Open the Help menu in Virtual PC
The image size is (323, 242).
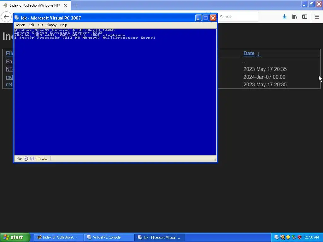63,25
